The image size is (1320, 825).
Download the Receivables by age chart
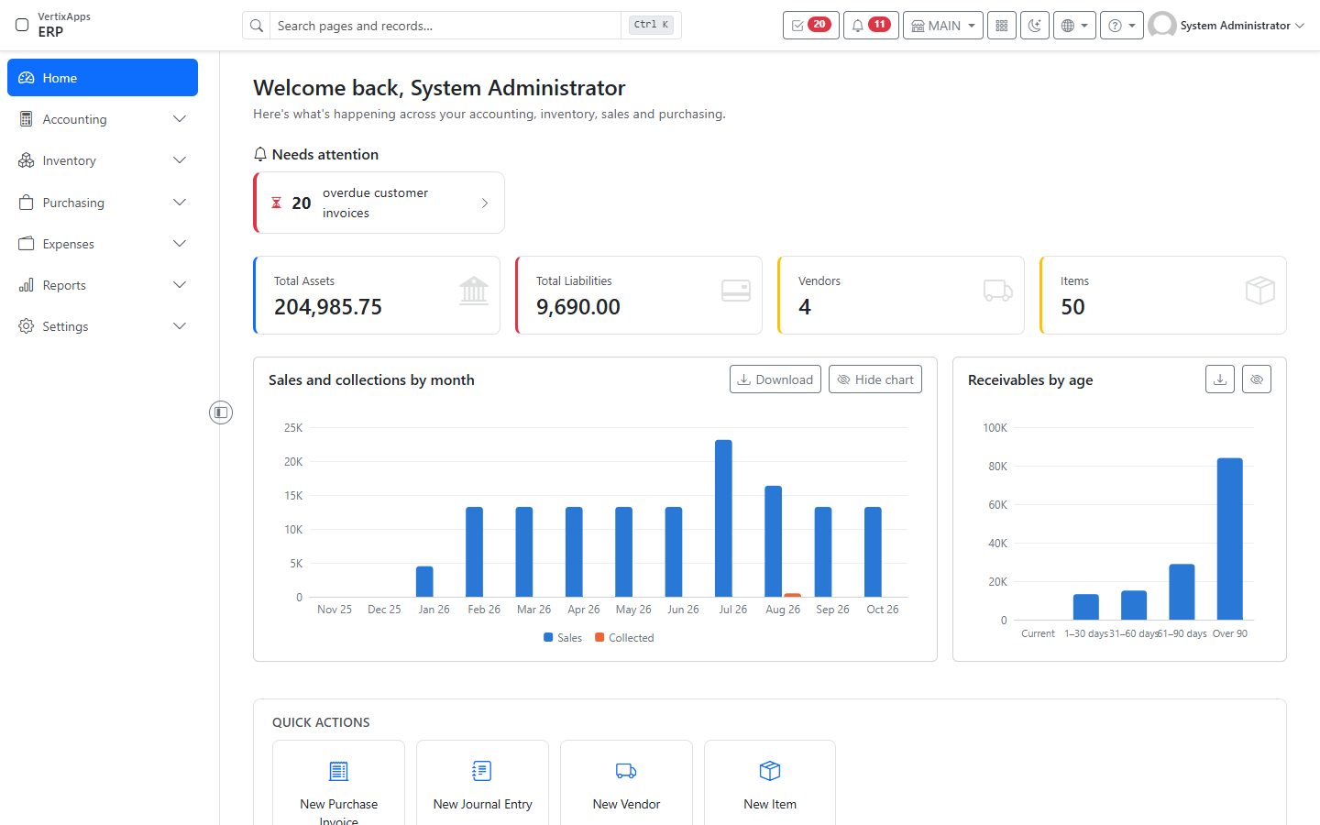[x=1220, y=379]
